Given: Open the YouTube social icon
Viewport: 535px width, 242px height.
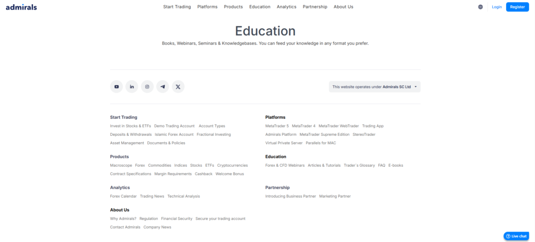Looking at the screenshot, I should (x=117, y=87).
